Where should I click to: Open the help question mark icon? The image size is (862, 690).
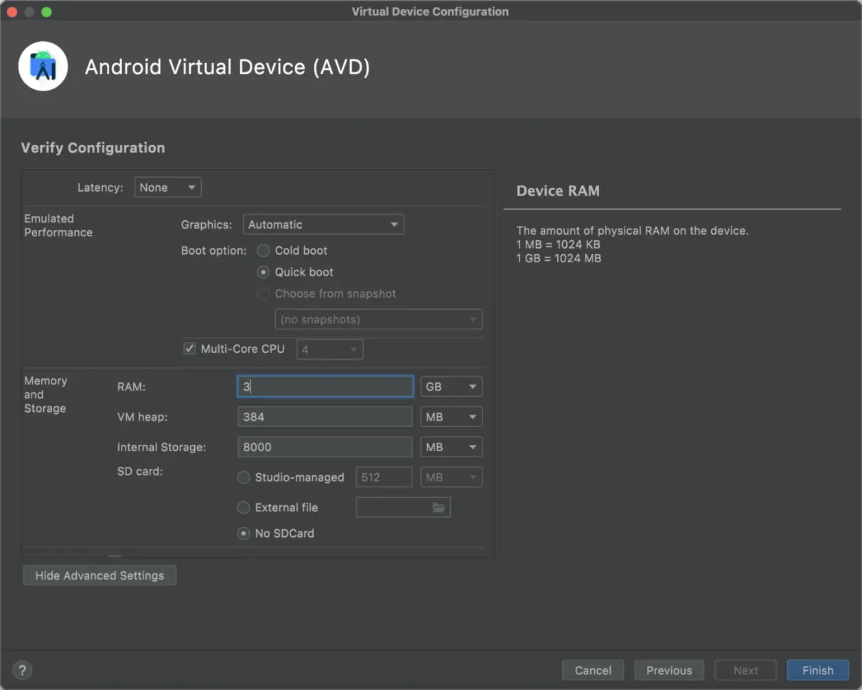(x=23, y=671)
